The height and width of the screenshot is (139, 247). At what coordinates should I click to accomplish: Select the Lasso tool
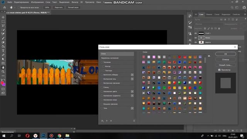click(3, 25)
